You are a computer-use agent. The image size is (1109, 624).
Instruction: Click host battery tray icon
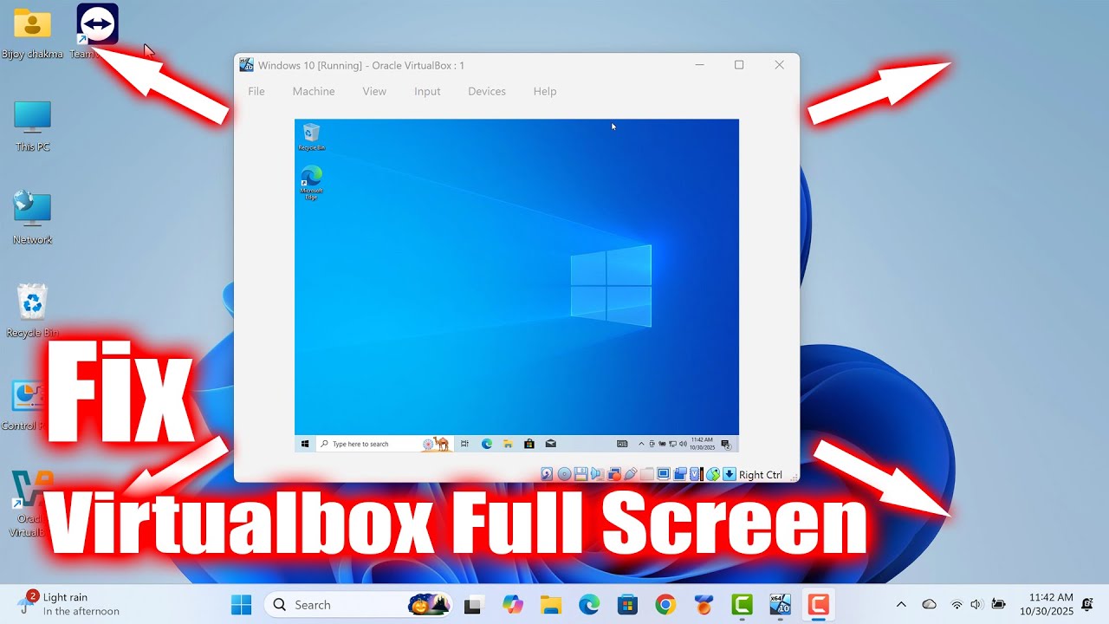(998, 604)
